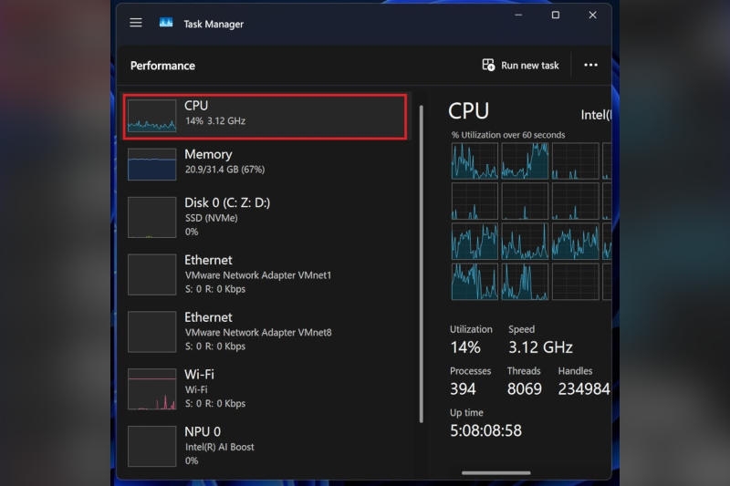Click the 3.12 GHz speed value in details

540,346
